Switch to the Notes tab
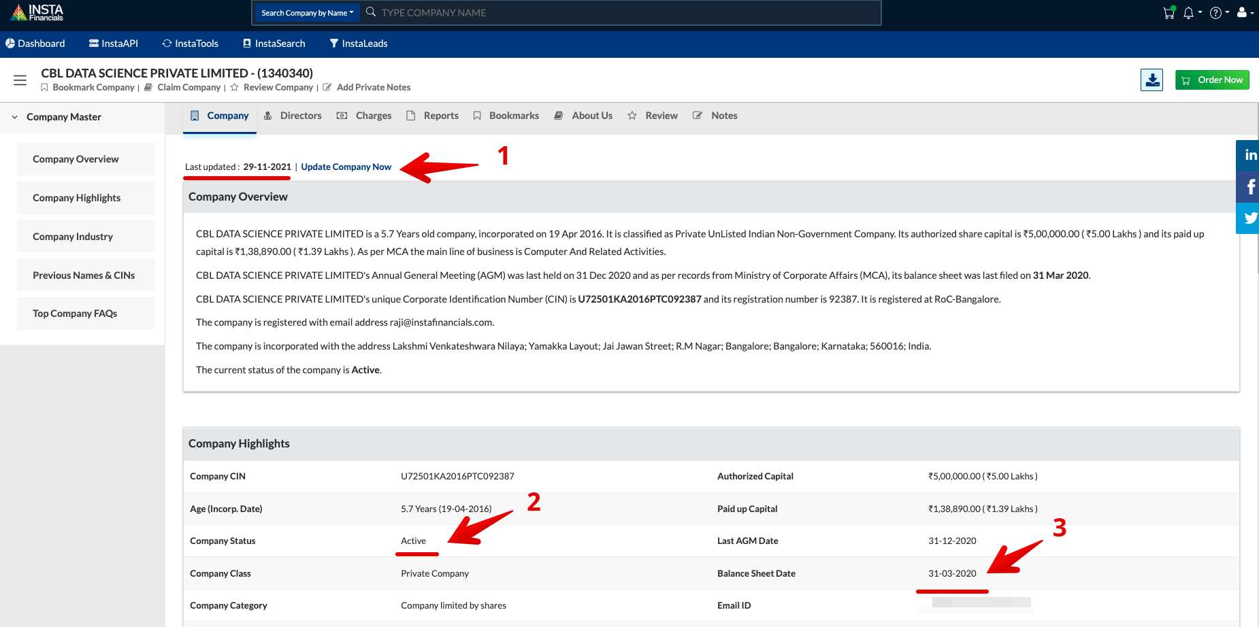The image size is (1259, 627). [x=715, y=116]
